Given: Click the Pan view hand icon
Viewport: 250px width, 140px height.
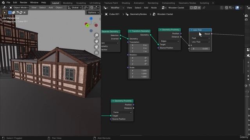Looking at the screenshot, I should (x=96, y=41).
